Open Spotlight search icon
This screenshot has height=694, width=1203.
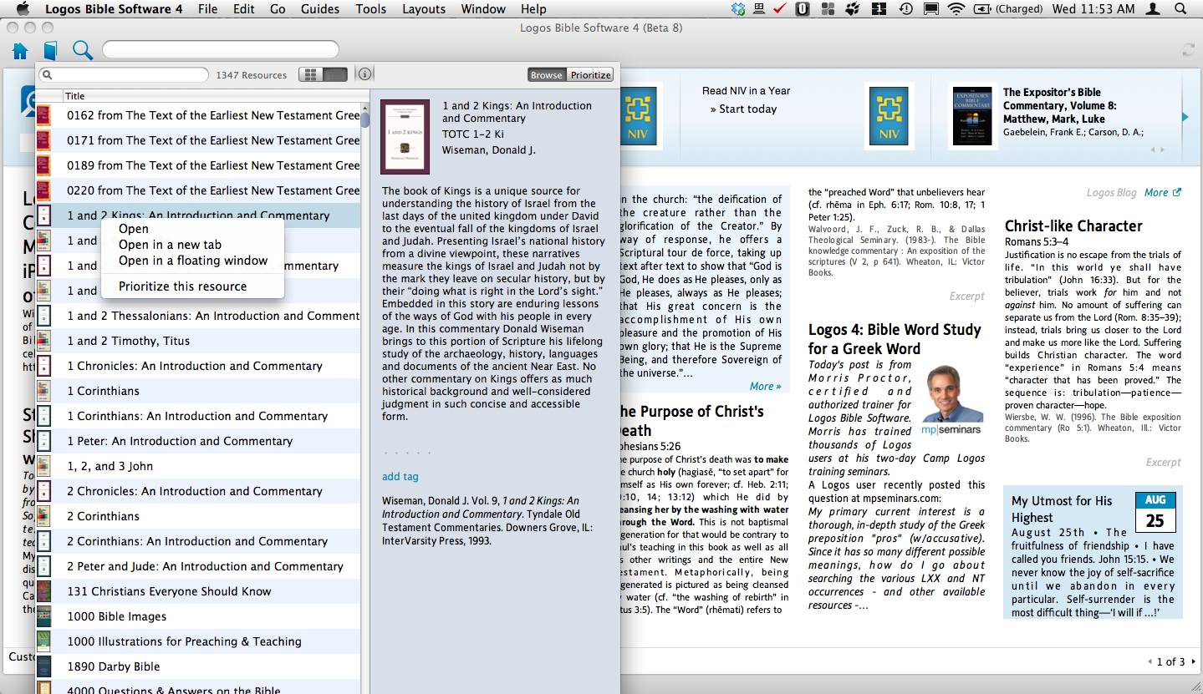[1179, 9]
